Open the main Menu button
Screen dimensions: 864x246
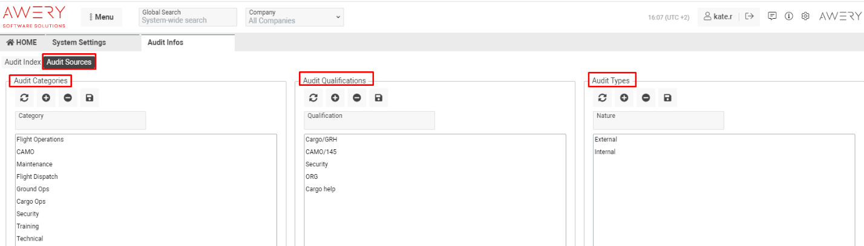point(102,17)
